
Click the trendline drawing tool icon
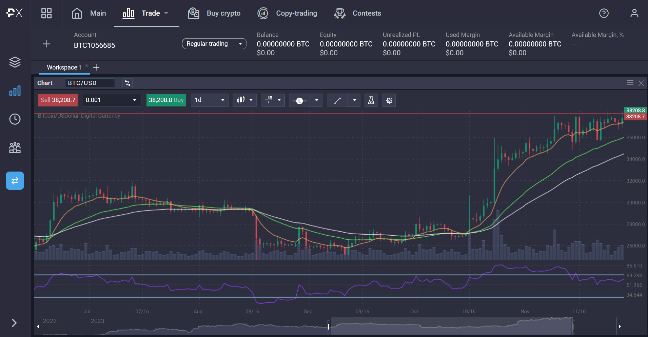tap(337, 100)
